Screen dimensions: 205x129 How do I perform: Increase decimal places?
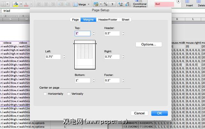tap(120, 4)
